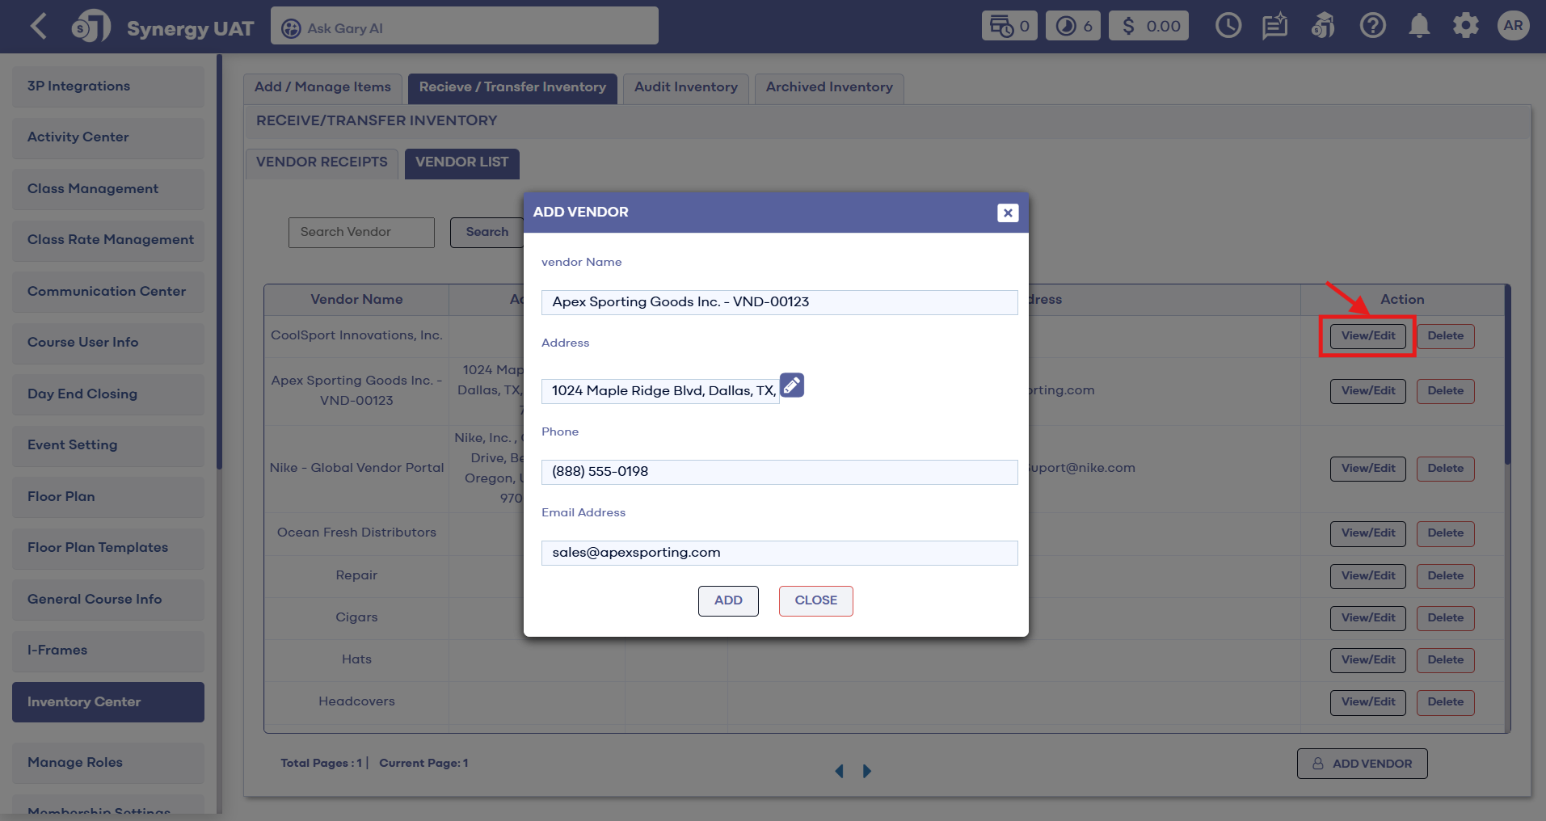
Task: Go to next page arrow
Action: [x=867, y=771]
